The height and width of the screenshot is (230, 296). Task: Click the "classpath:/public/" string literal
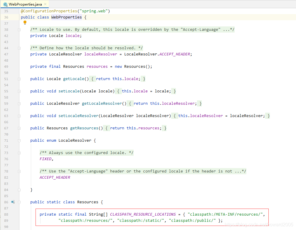pyautogui.click(x=192, y=221)
